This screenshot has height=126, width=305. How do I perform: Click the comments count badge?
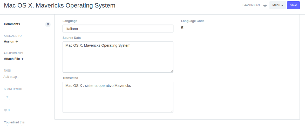[48, 24]
